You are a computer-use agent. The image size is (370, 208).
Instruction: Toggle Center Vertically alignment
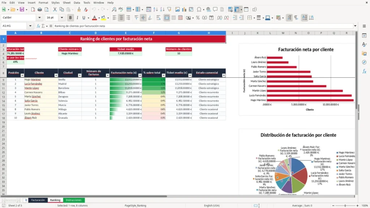point(143,18)
